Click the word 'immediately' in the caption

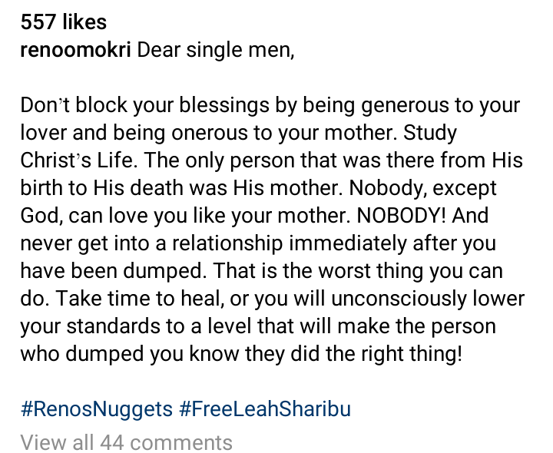(x=348, y=243)
